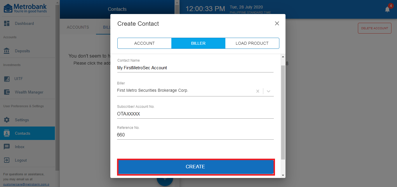Image resolution: width=397 pixels, height=187 pixels.
Task: Click the Contact Name input field
Action: (195, 68)
